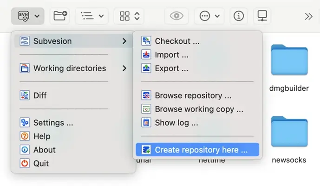The image size is (320, 186).
Task: Expand the action menu dropdown chevron
Action: pyautogui.click(x=217, y=16)
